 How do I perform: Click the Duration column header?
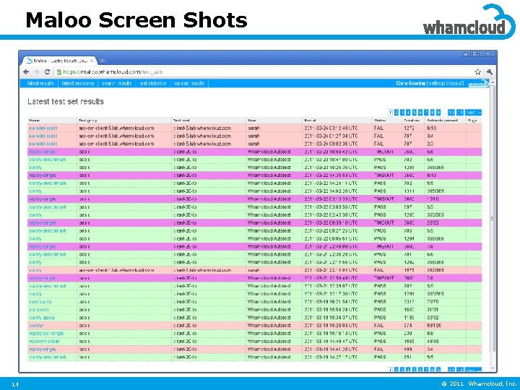412,121
